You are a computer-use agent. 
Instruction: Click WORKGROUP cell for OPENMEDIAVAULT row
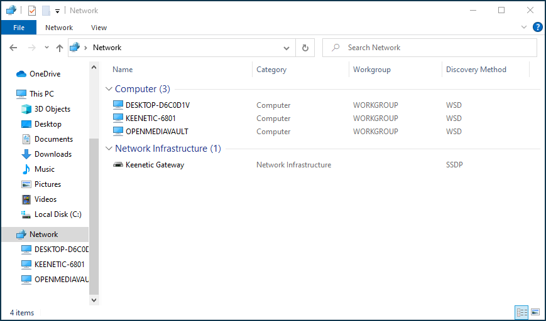click(x=375, y=131)
